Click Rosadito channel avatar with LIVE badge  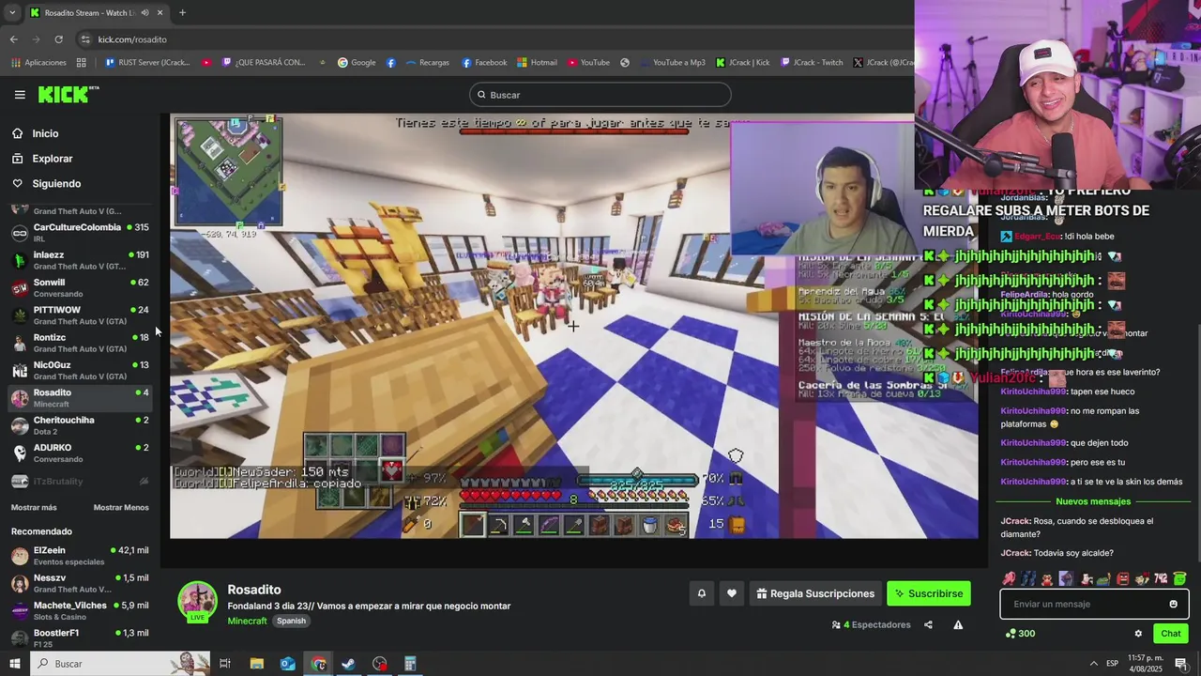pyautogui.click(x=198, y=602)
